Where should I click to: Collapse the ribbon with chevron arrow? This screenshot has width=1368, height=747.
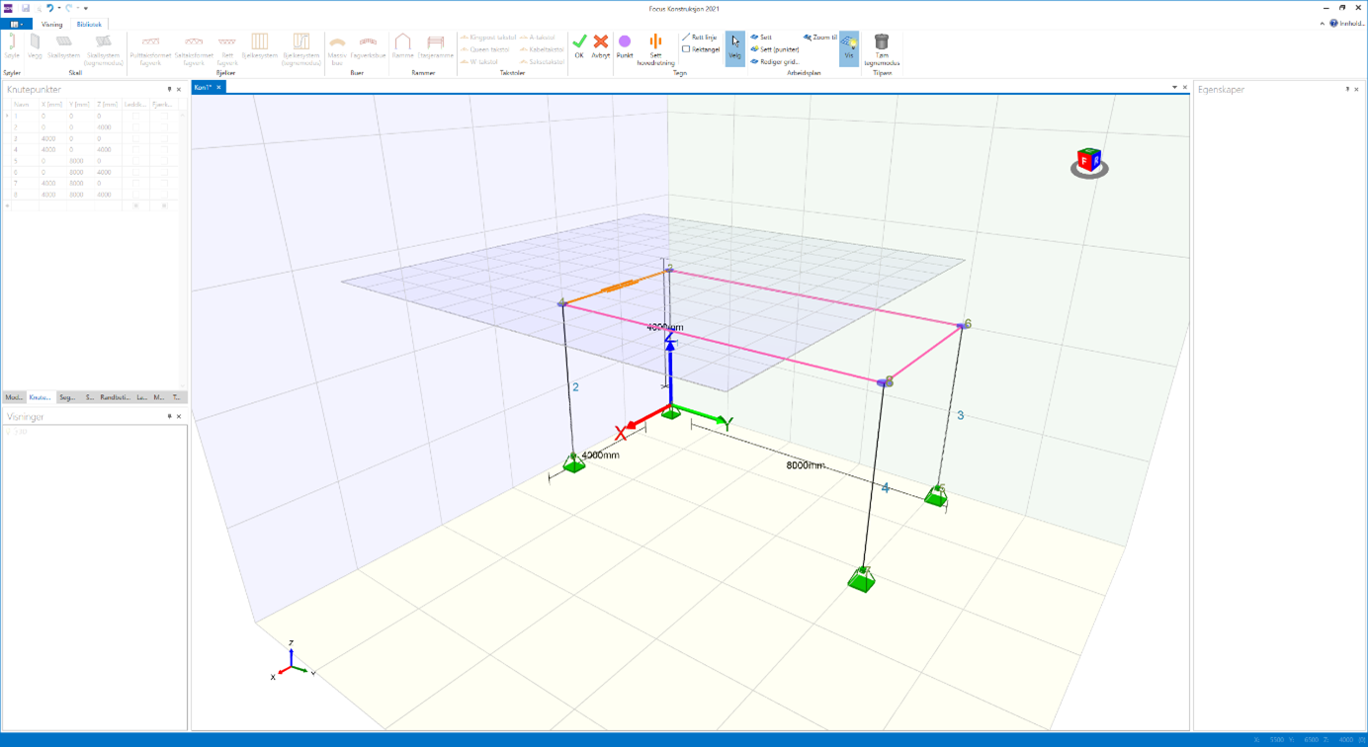pos(1323,23)
